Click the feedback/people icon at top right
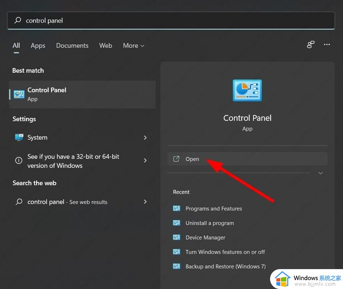343x289 pixels. pyautogui.click(x=311, y=44)
